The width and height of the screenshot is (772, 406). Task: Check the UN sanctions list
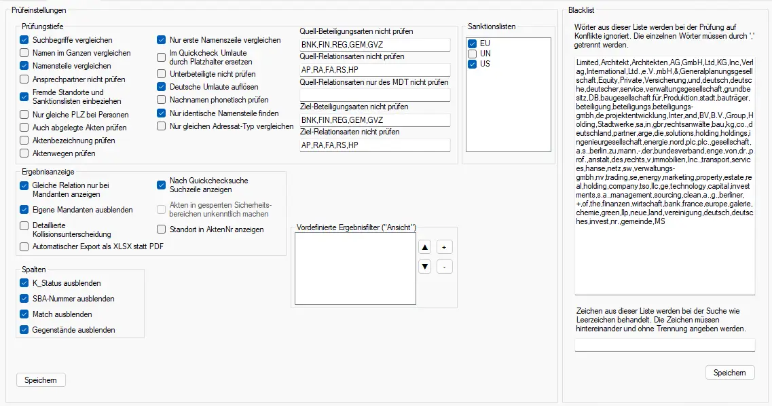(472, 52)
